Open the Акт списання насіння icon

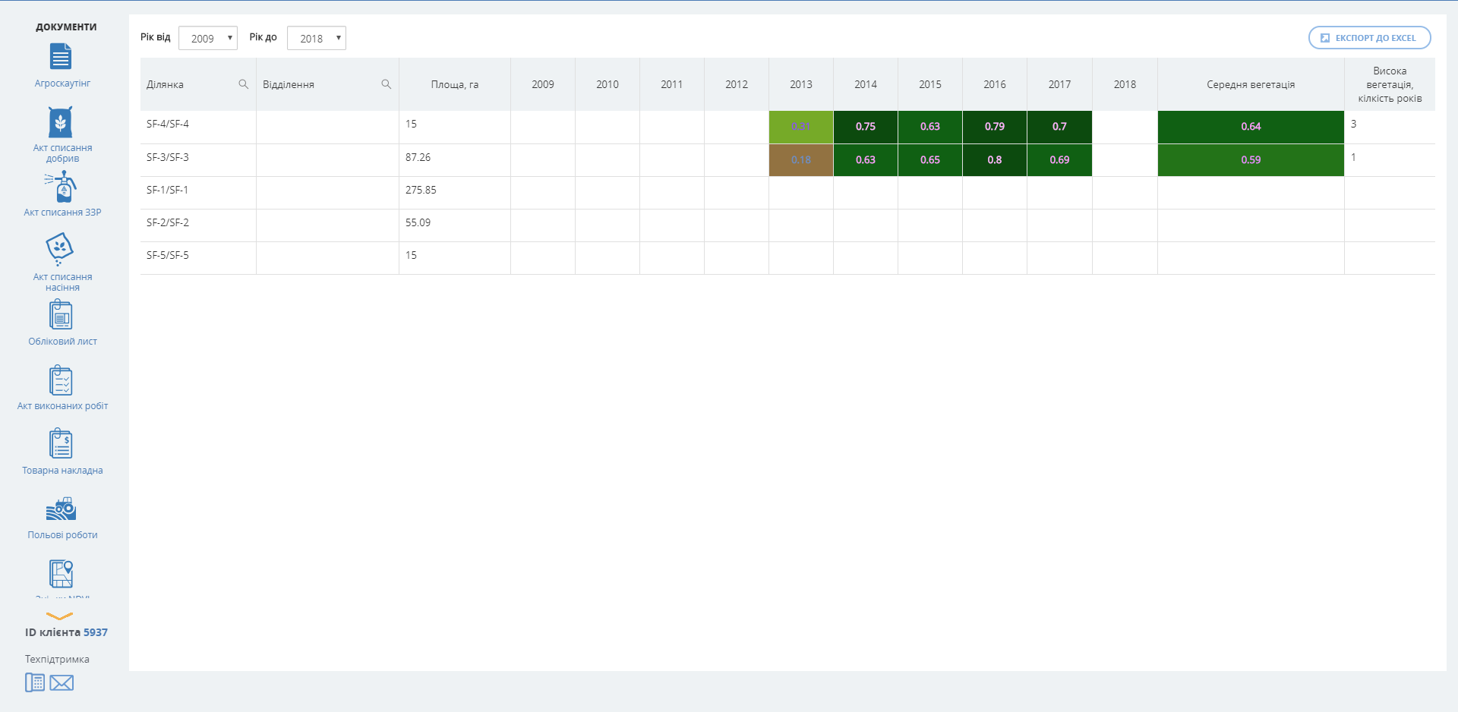pyautogui.click(x=60, y=249)
